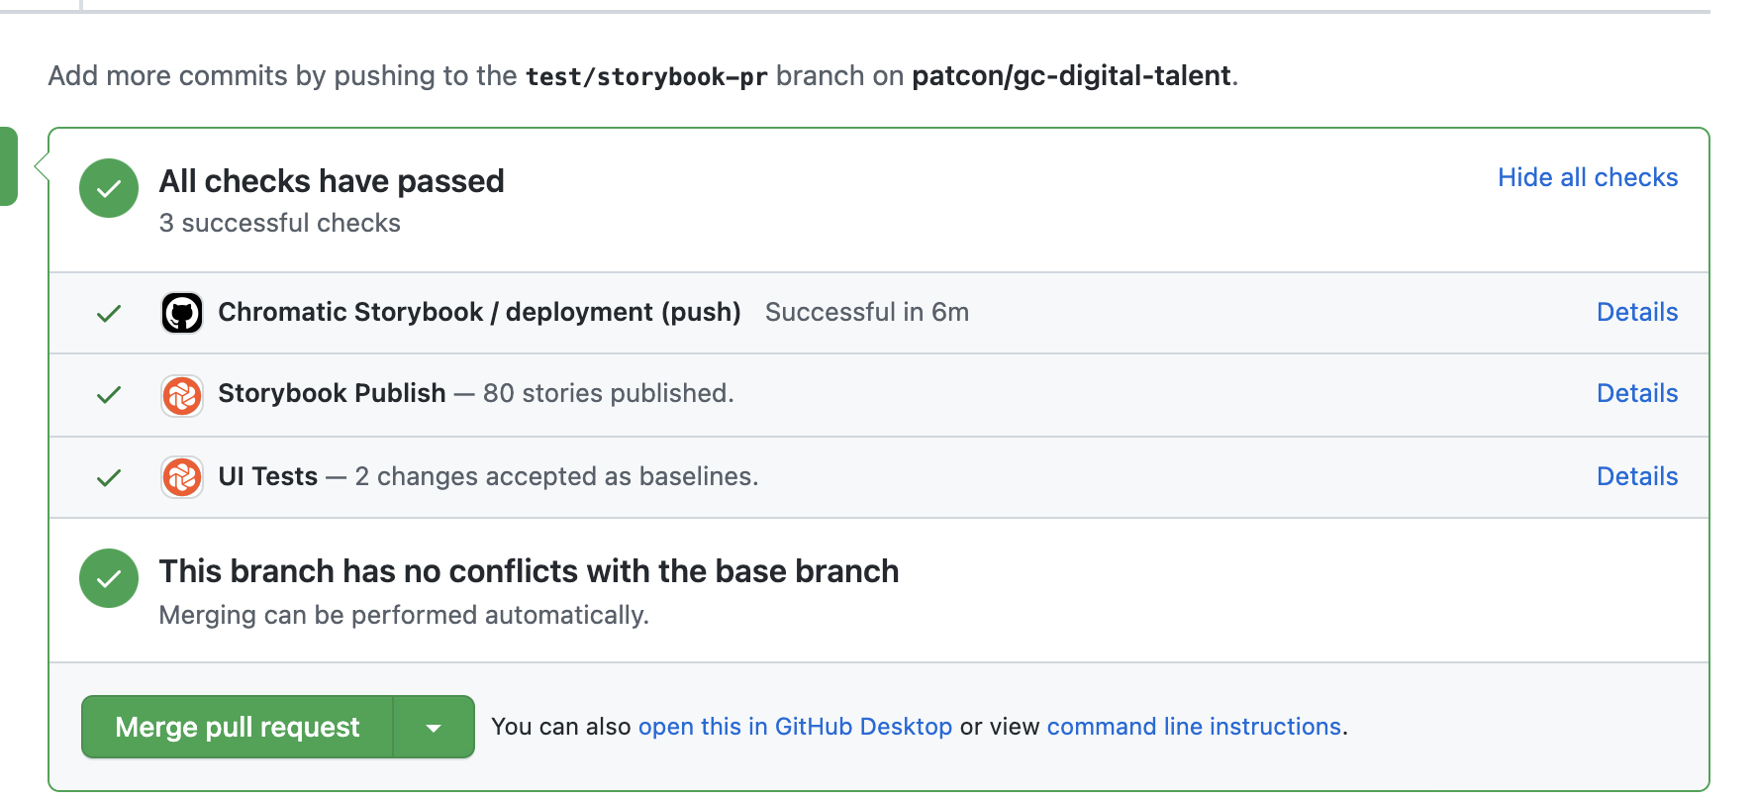Click the test/storybook-pr branch name
Viewport: 1756px width, 800px height.
click(x=646, y=76)
